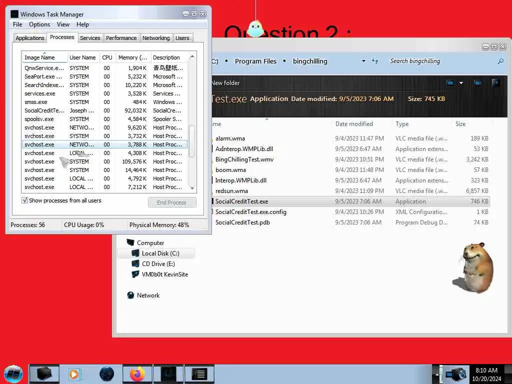
Task: Click the dark globe taskbar icon
Action: pos(106,374)
